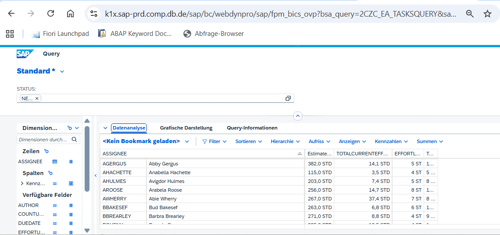Click the 8,8 STD value
500x235 pixels.
(x=363, y=216)
